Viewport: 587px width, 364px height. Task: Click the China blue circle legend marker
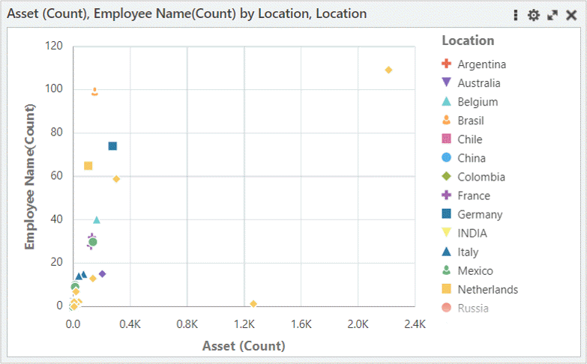tap(446, 157)
